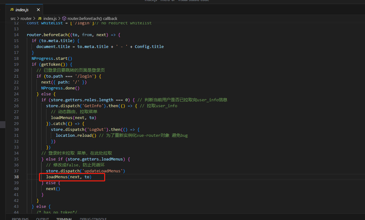Open the router breadcrumb dropdown
This screenshot has width=365, height=220.
click(x=26, y=18)
